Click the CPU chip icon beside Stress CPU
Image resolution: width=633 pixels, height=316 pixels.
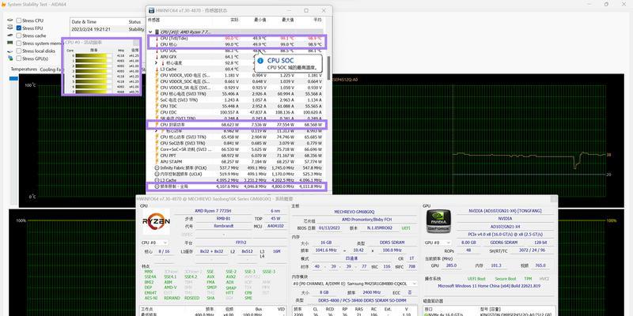coord(10,21)
